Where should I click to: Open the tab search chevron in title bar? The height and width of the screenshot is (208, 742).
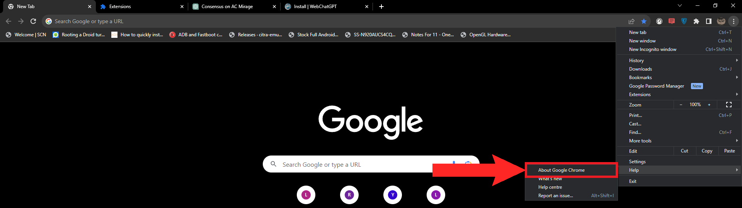tap(680, 6)
